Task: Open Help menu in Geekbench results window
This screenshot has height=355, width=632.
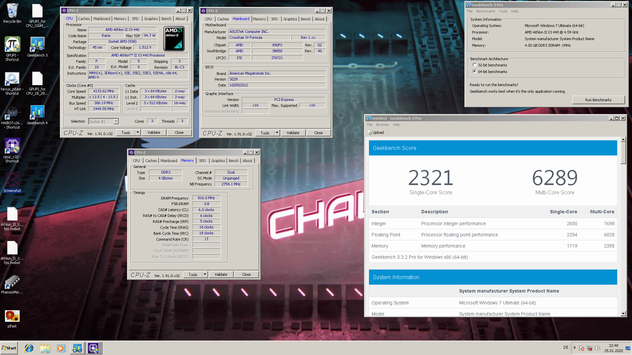Action: (x=396, y=125)
